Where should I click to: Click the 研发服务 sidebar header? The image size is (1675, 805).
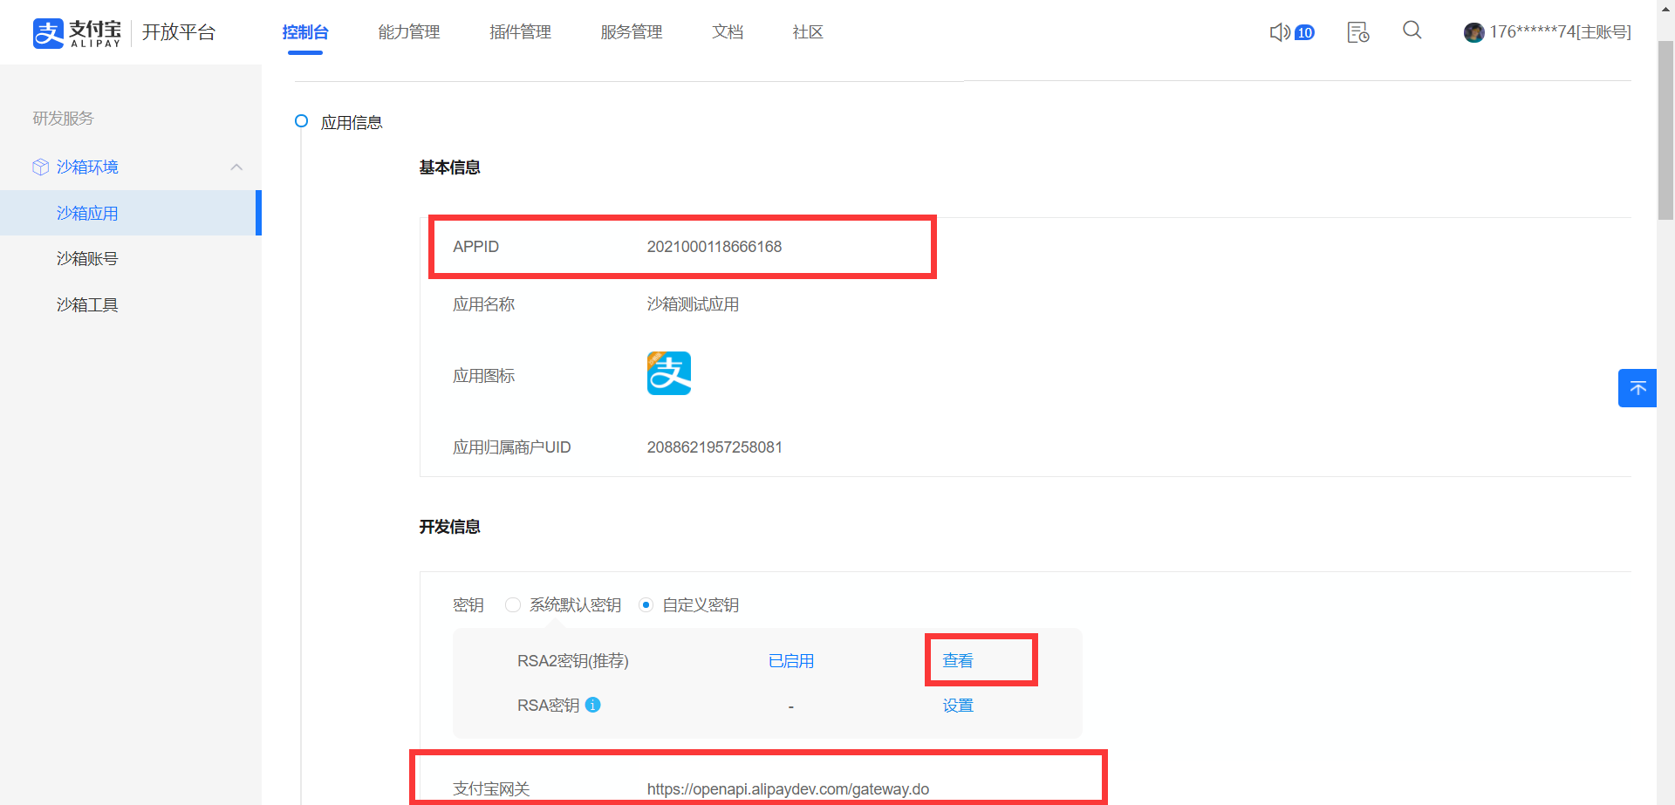(63, 118)
